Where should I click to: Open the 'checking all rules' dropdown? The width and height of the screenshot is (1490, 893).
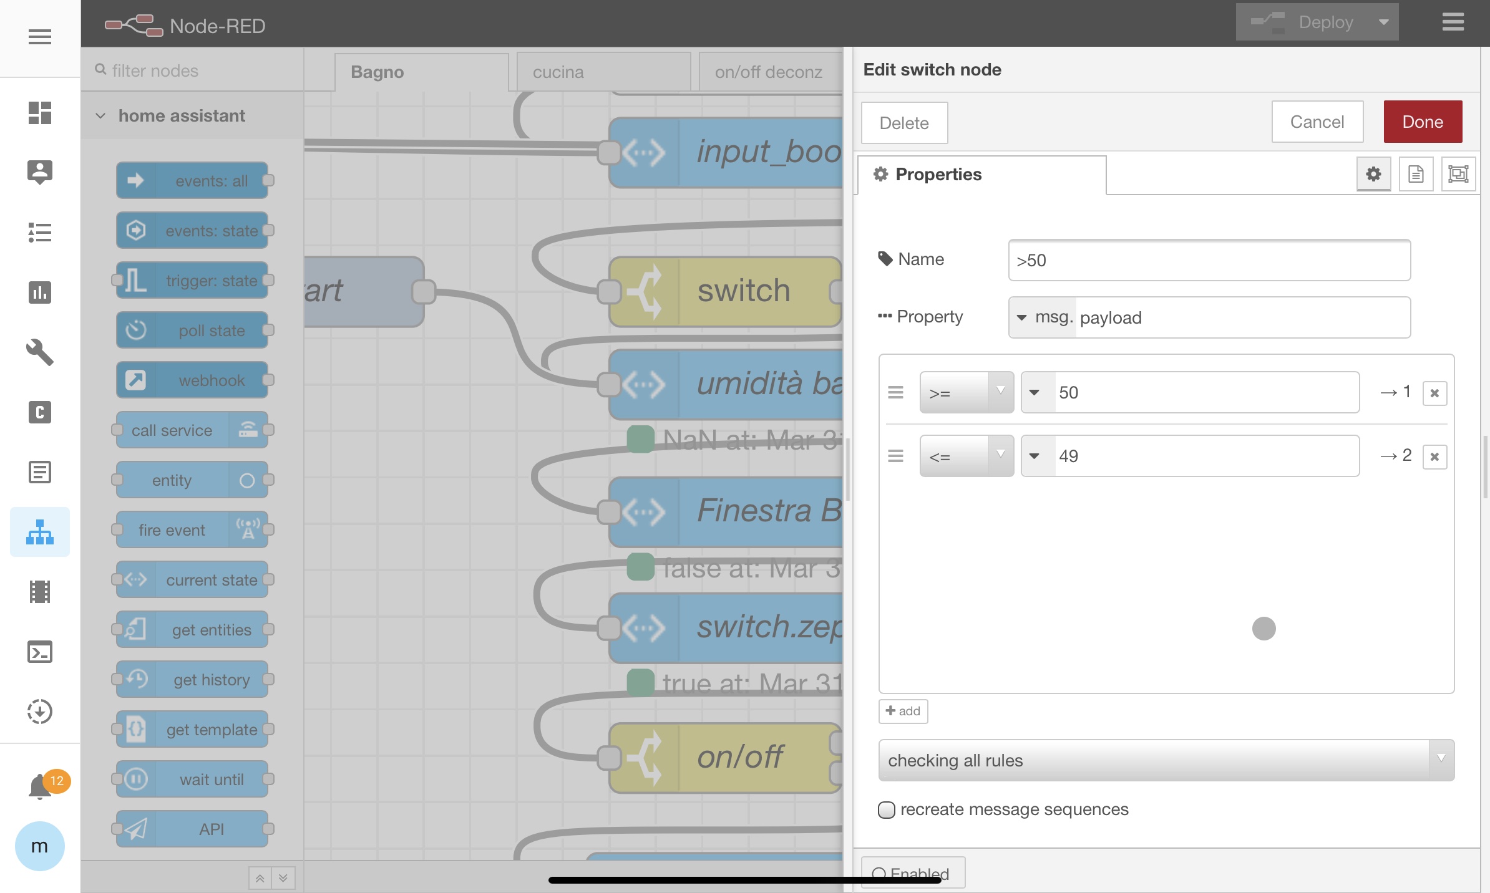point(1166,760)
